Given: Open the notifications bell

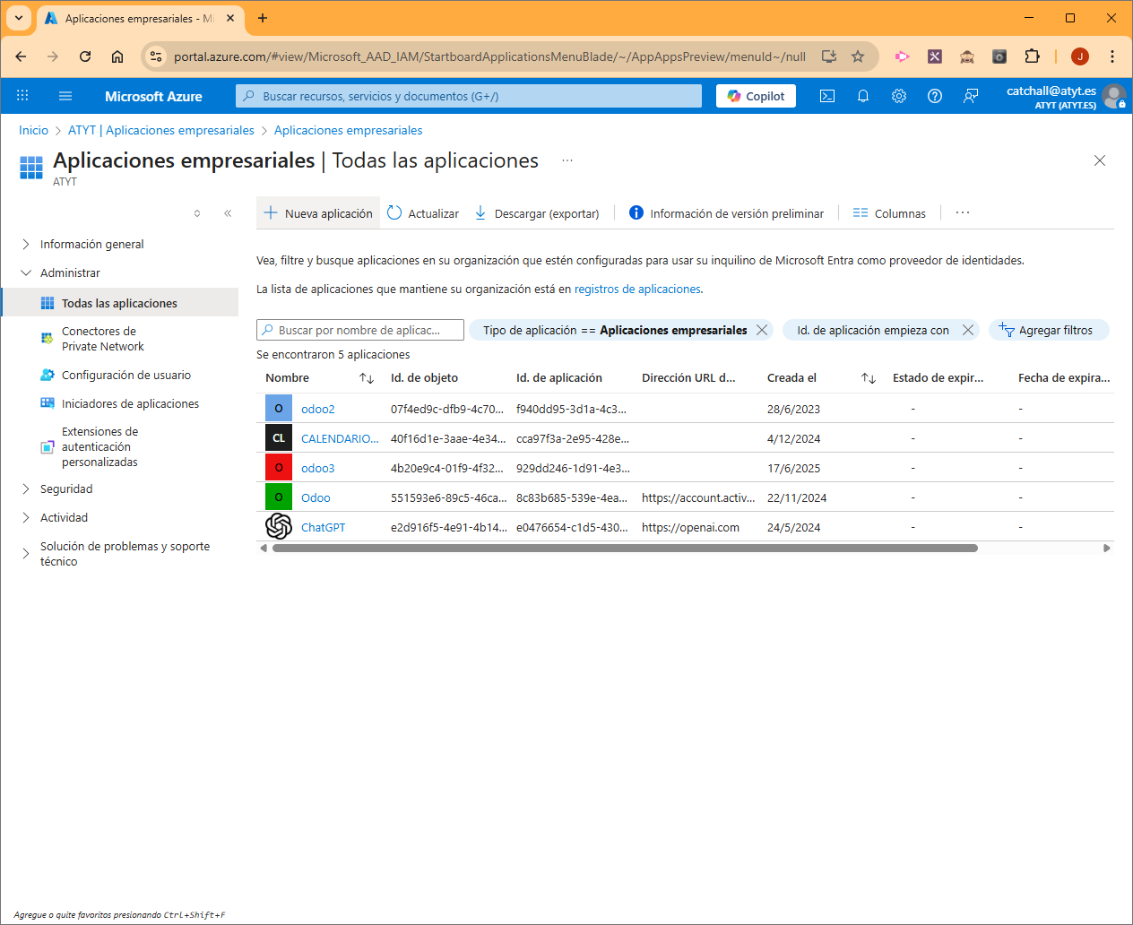Looking at the screenshot, I should click(863, 96).
